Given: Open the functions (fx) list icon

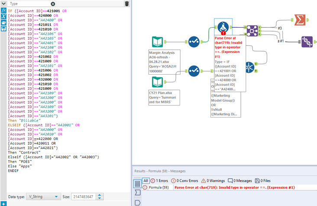Looking at the screenshot, I should click(x=3, y=10).
